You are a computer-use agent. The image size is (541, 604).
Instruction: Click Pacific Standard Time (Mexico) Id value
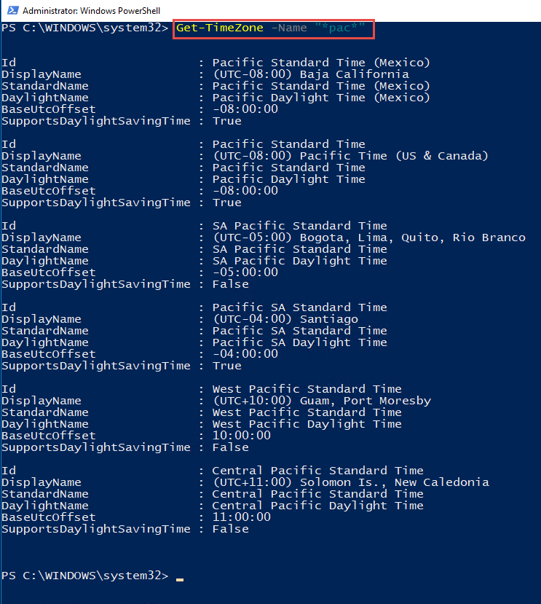tap(321, 63)
